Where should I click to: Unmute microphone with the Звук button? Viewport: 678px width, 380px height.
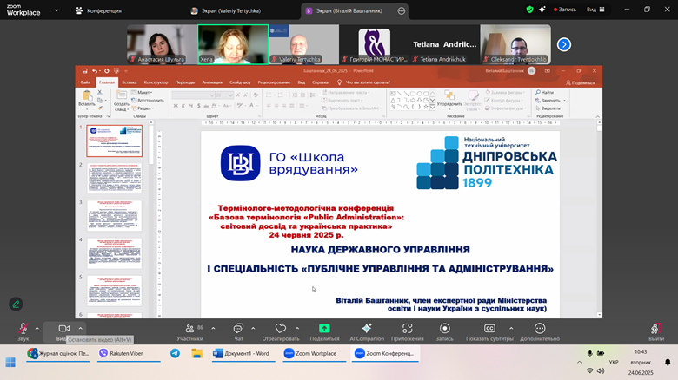(23, 331)
